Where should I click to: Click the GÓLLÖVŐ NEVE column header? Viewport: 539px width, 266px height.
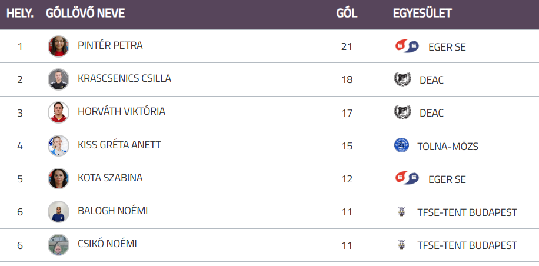coord(85,14)
